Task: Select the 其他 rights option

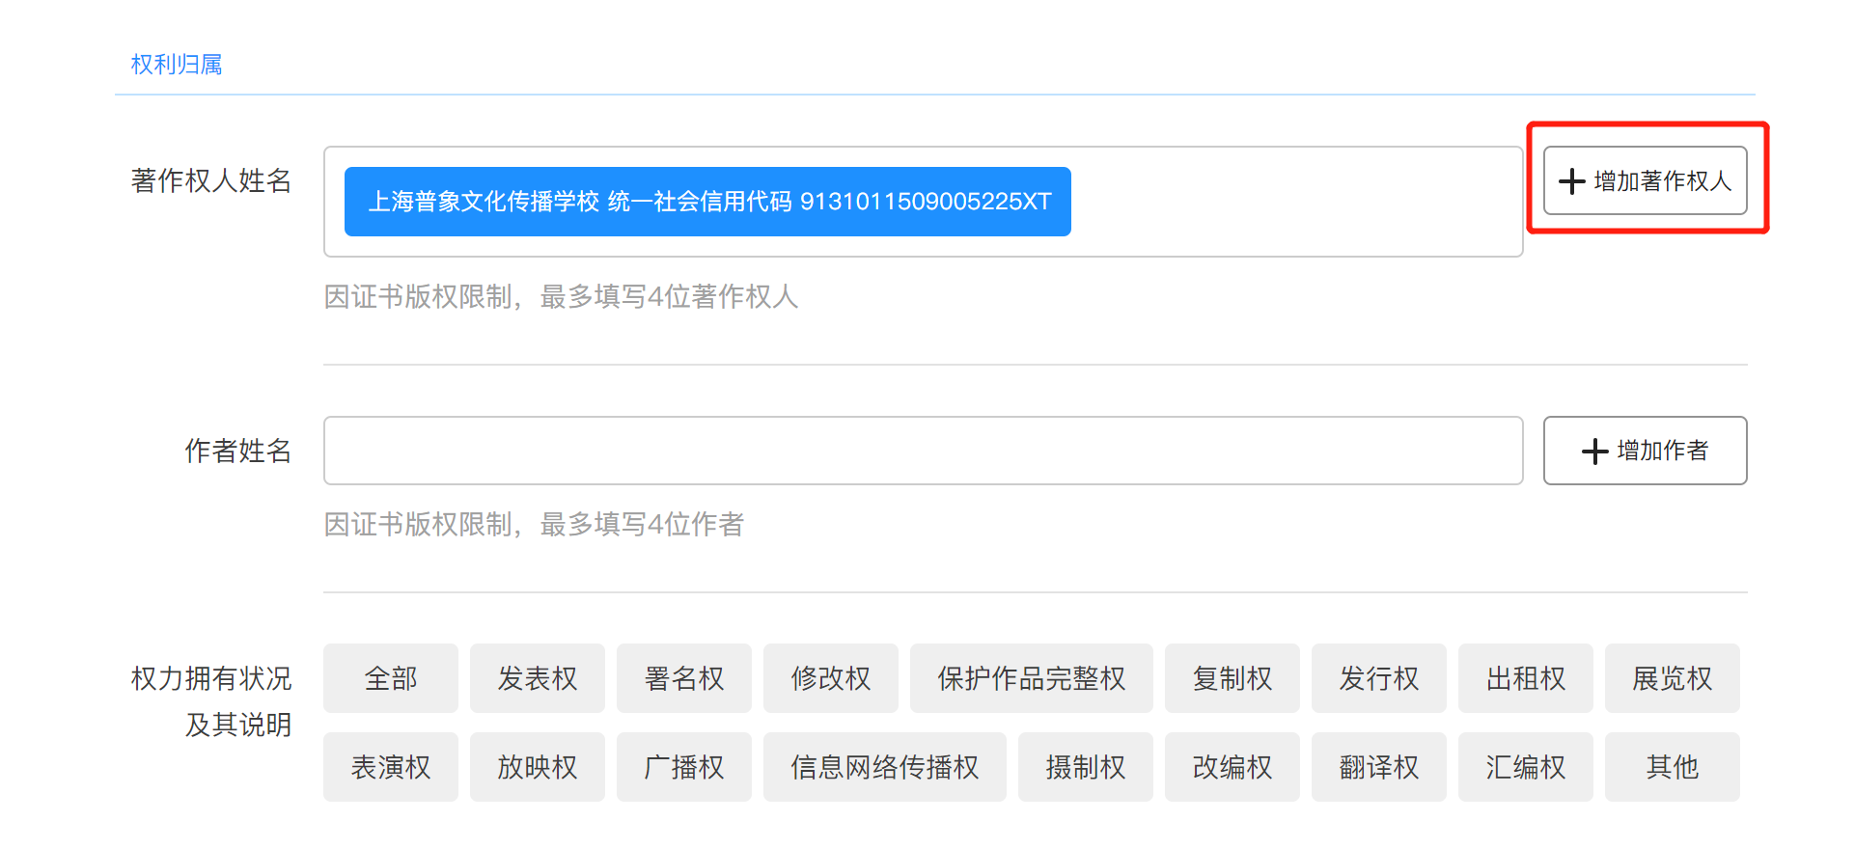Action: [1673, 767]
